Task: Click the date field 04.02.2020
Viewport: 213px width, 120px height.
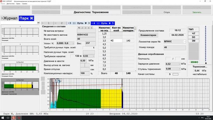Action: 177,35
